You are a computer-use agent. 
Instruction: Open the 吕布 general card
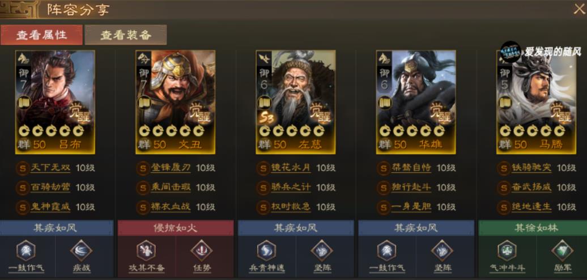tap(55, 102)
